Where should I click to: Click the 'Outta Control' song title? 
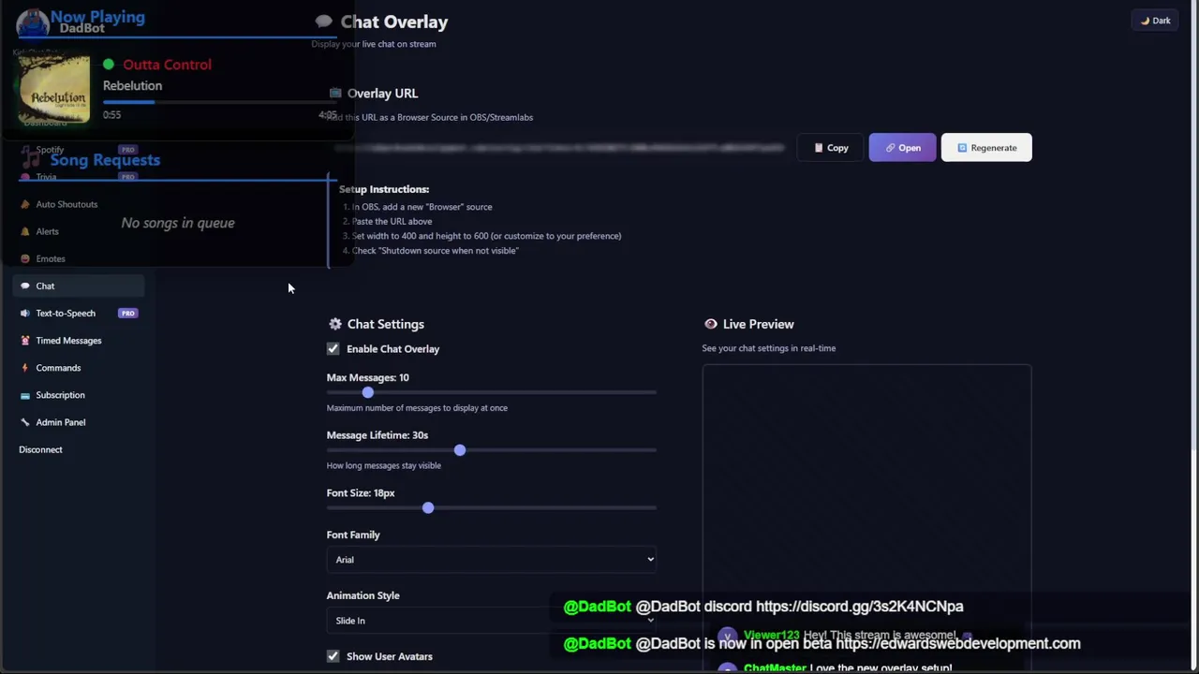pos(167,65)
